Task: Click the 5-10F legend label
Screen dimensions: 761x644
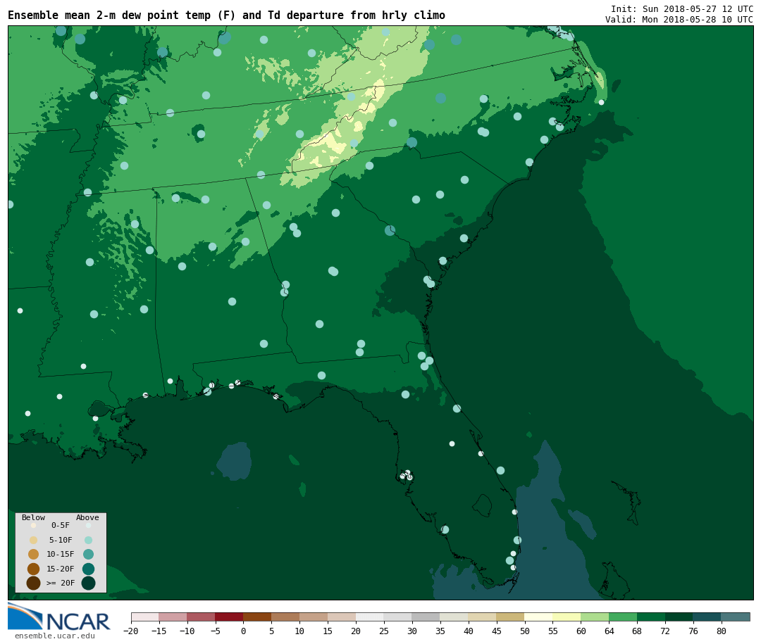Action: pyautogui.click(x=61, y=540)
